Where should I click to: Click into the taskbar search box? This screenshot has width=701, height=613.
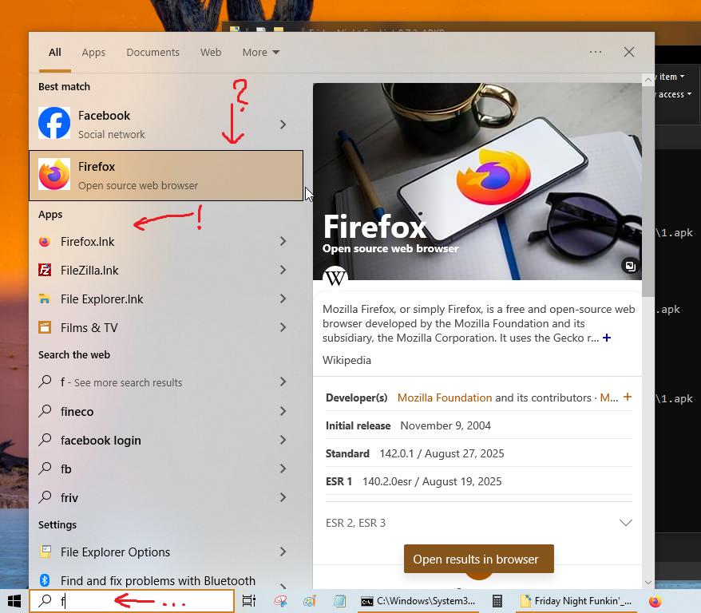pos(132,601)
